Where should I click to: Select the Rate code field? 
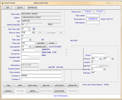pos(24,39)
